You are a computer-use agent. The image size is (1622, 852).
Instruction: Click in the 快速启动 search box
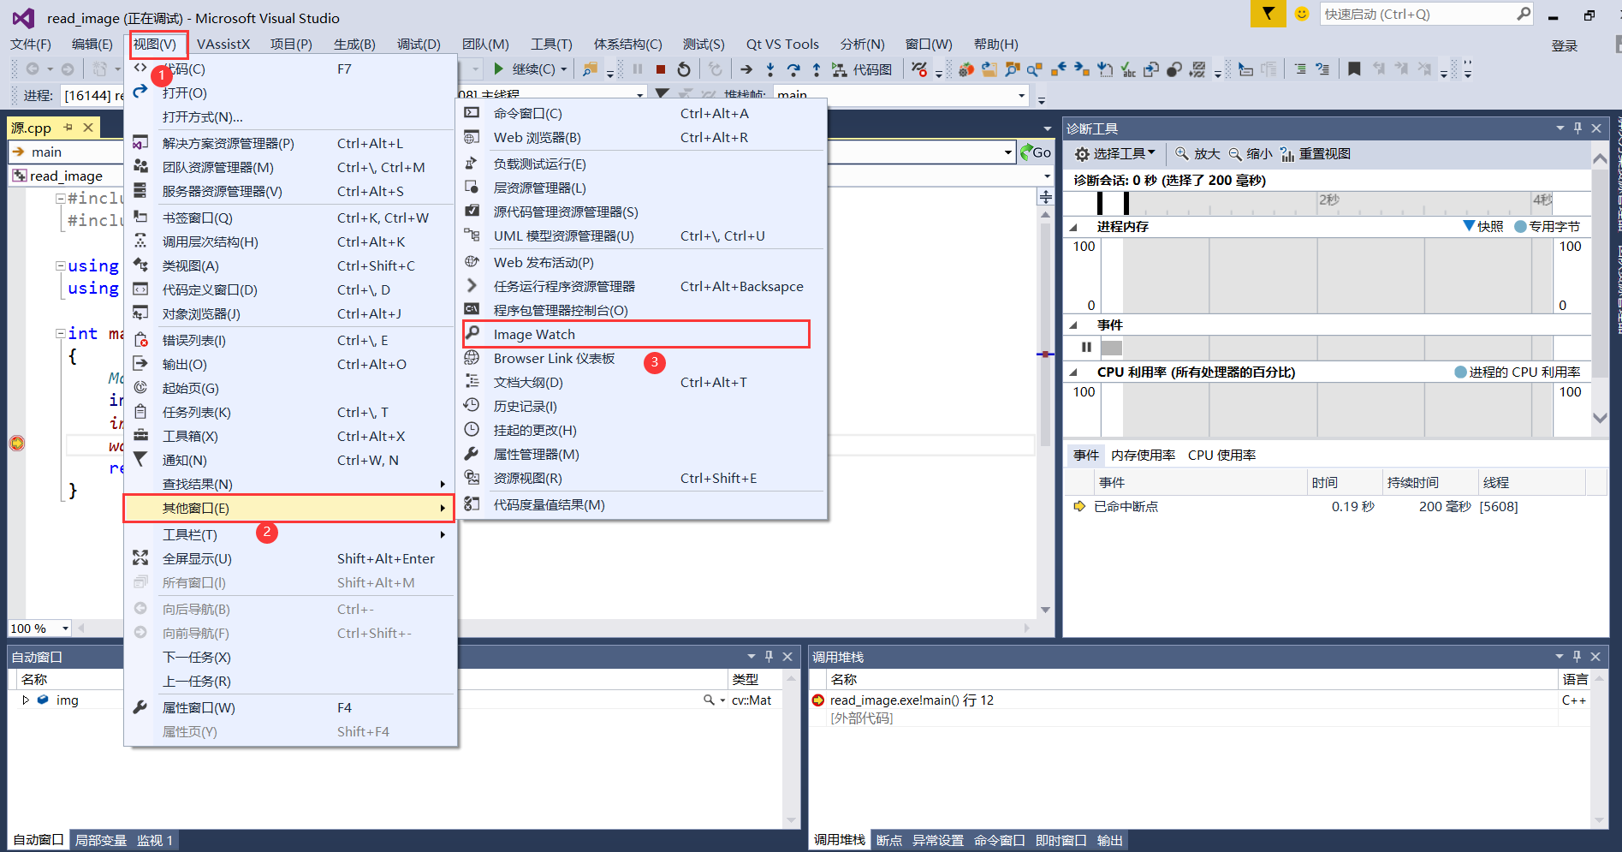coord(1417,14)
